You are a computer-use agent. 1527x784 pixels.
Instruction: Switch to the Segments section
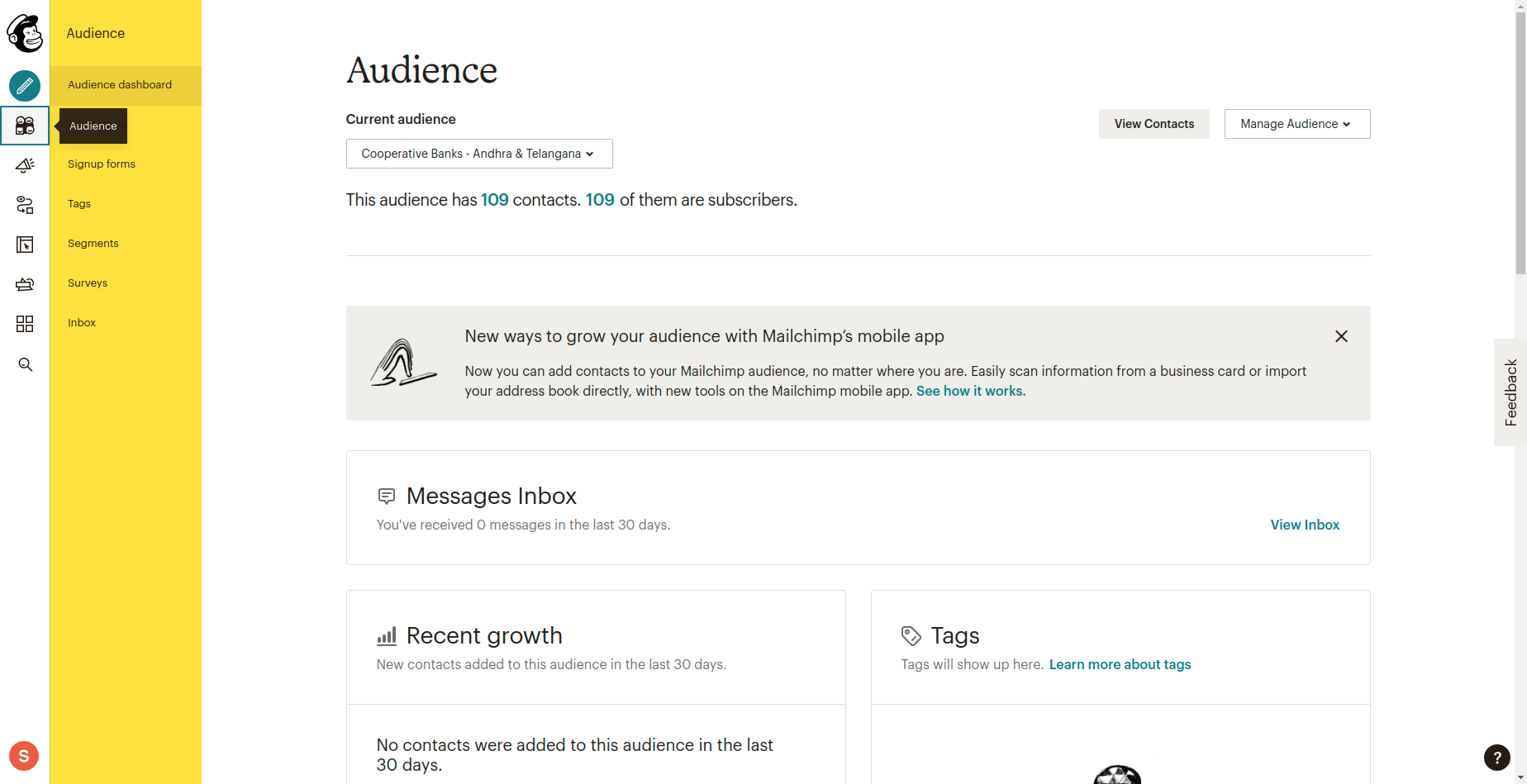tap(93, 243)
